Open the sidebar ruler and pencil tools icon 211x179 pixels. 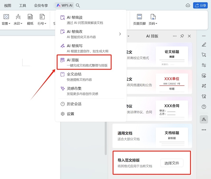click(204, 86)
